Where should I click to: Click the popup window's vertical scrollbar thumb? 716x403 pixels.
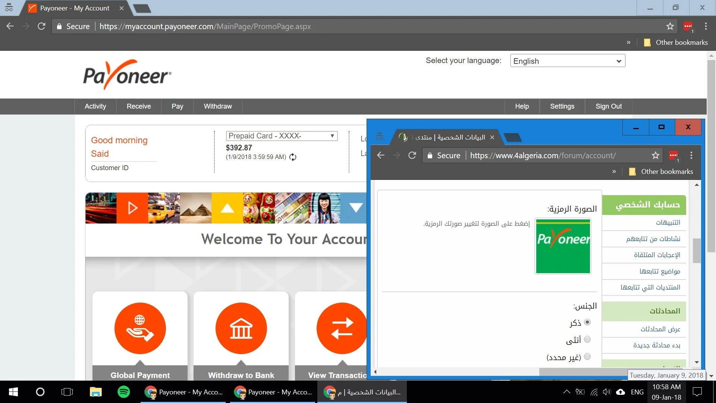pyautogui.click(x=696, y=250)
